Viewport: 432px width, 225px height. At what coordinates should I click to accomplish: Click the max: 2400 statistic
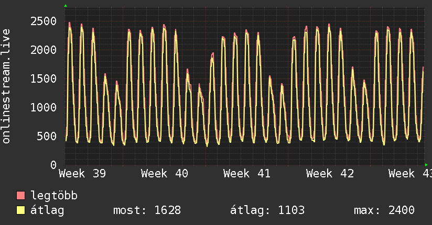pyautogui.click(x=384, y=210)
